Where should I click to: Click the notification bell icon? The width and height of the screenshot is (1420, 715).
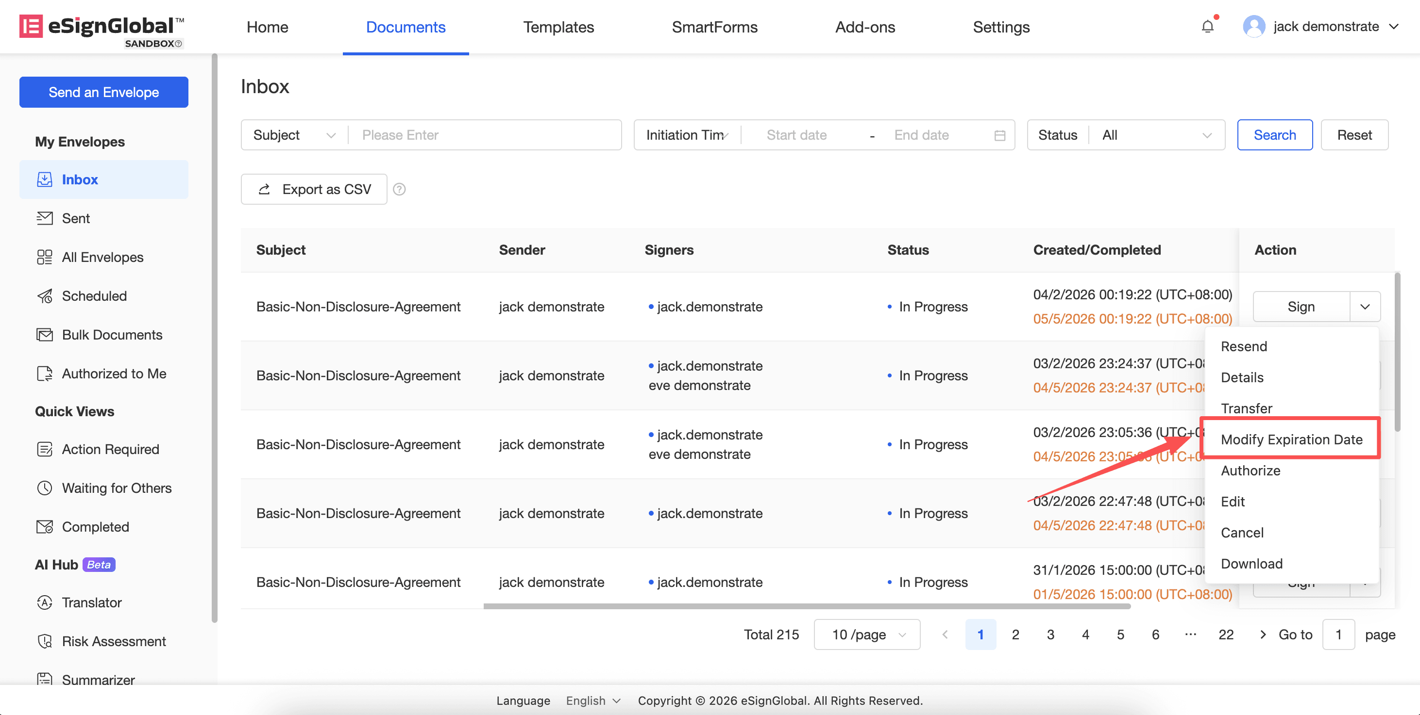(1207, 26)
